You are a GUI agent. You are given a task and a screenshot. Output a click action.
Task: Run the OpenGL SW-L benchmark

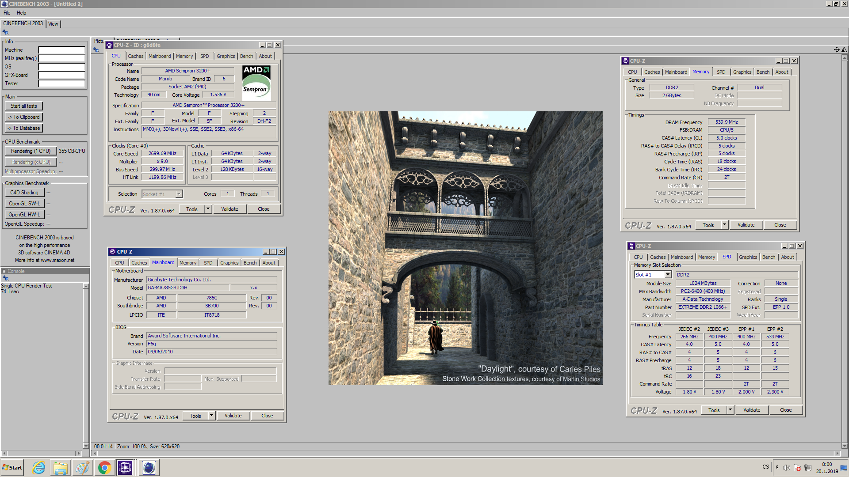tap(24, 204)
